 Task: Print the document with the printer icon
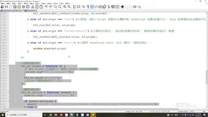tap(28, 7)
